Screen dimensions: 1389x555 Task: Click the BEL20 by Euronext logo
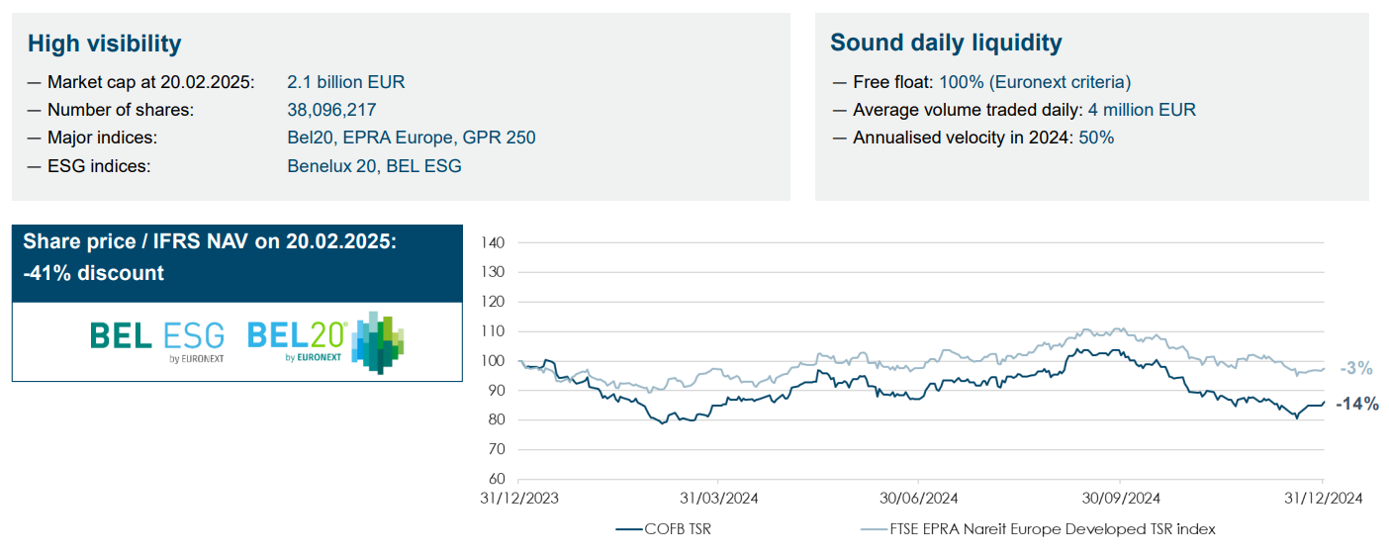pyautogui.click(x=325, y=342)
